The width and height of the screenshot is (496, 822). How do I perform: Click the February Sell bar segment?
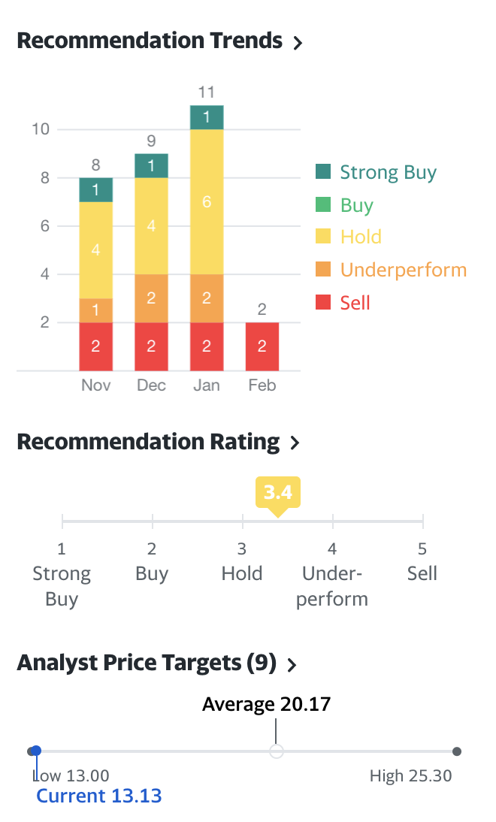point(262,346)
